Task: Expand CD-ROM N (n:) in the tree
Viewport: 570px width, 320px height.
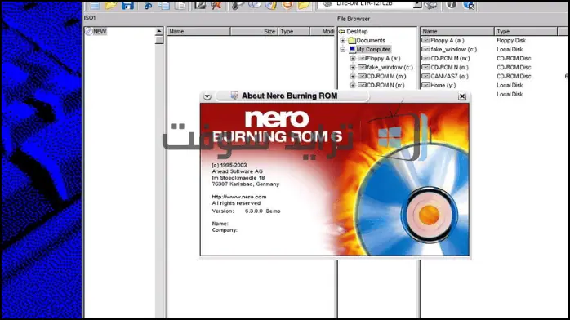Action: pyautogui.click(x=353, y=85)
